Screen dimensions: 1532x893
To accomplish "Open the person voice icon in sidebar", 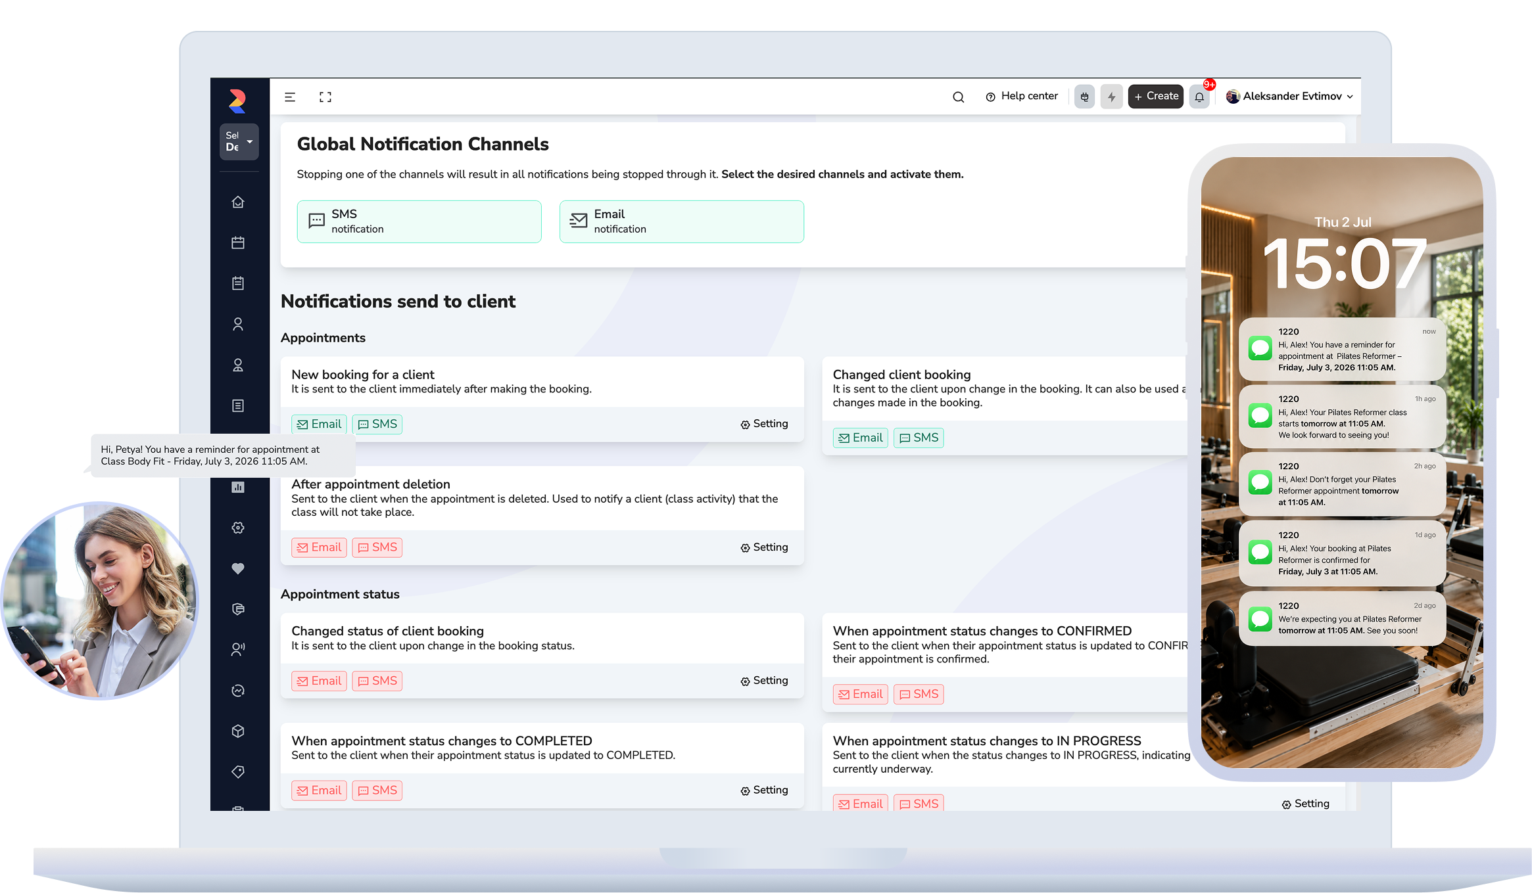I will [x=238, y=649].
